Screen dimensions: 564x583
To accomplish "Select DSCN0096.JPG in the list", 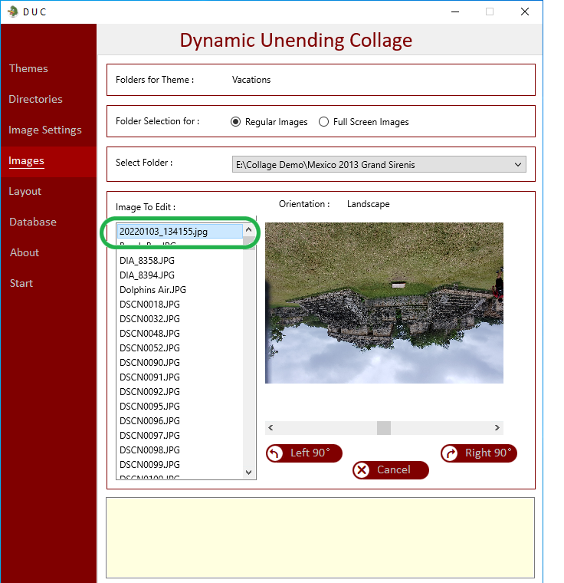I will 149,420.
